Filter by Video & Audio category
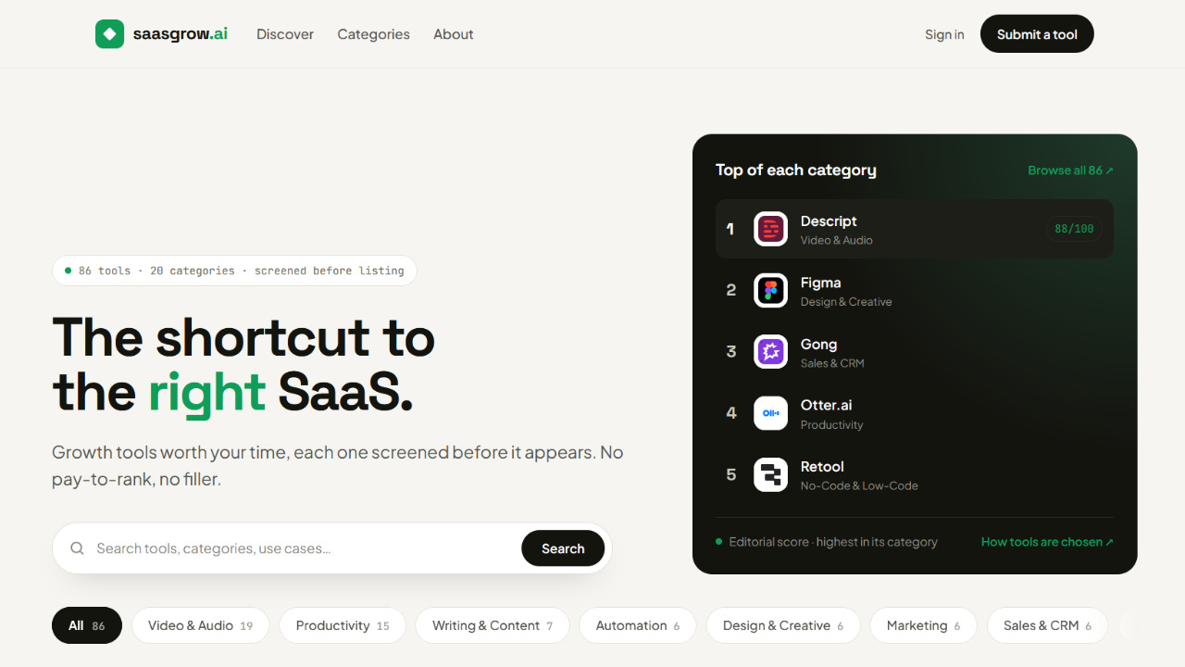 200,625
